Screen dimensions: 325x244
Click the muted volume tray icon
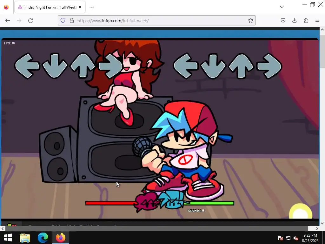coord(296,238)
